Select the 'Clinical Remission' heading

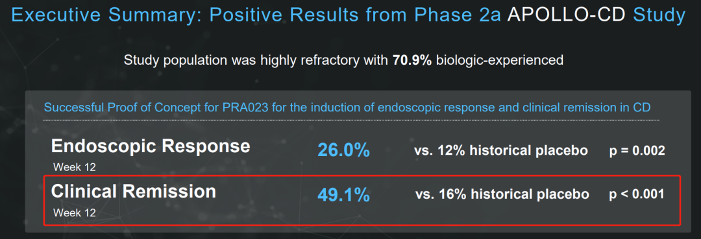click(x=134, y=191)
